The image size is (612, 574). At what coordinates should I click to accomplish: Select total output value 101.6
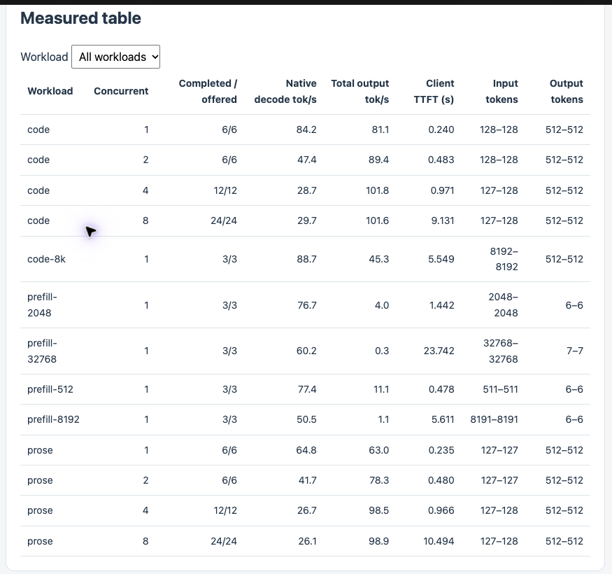(377, 220)
